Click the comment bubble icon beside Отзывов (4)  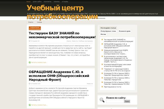coord(30,41)
